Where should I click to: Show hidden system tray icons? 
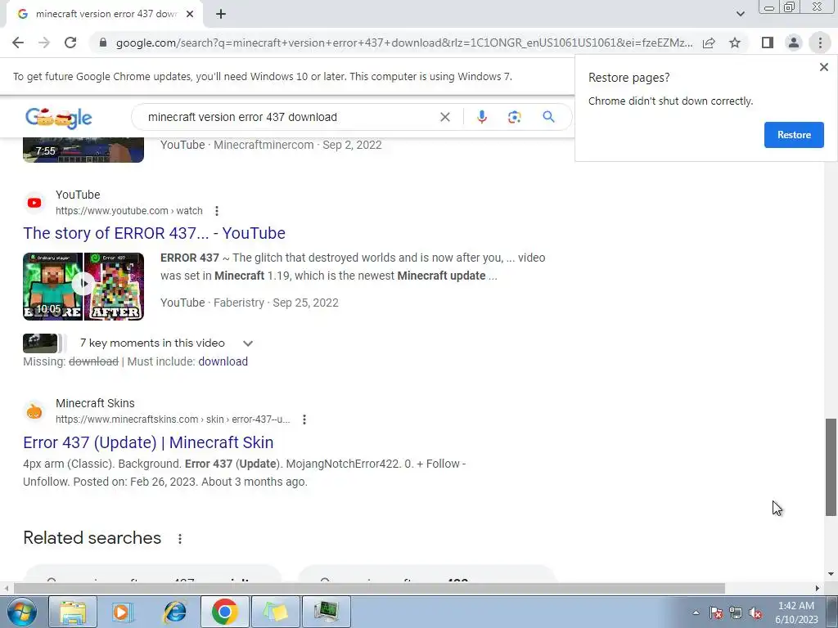[x=696, y=612]
